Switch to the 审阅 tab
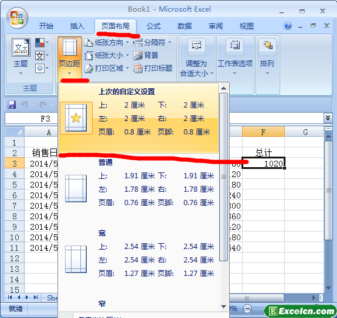 tap(216, 26)
